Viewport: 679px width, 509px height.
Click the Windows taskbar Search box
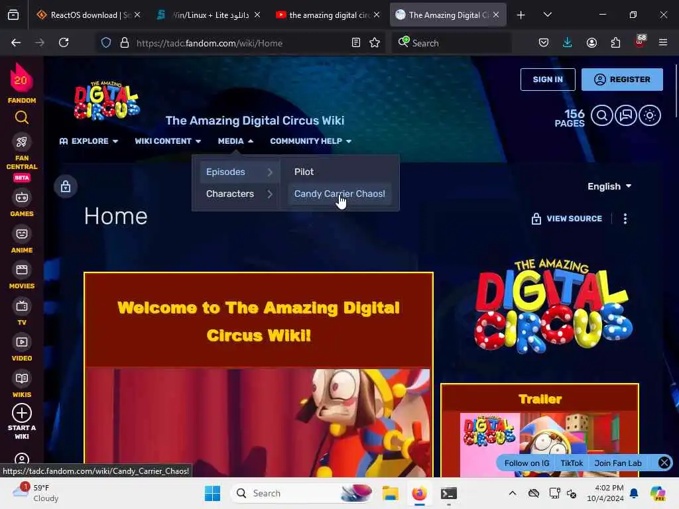[x=303, y=493]
